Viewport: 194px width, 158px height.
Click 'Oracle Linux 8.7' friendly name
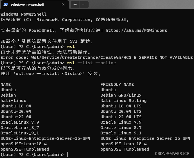pos(121,128)
